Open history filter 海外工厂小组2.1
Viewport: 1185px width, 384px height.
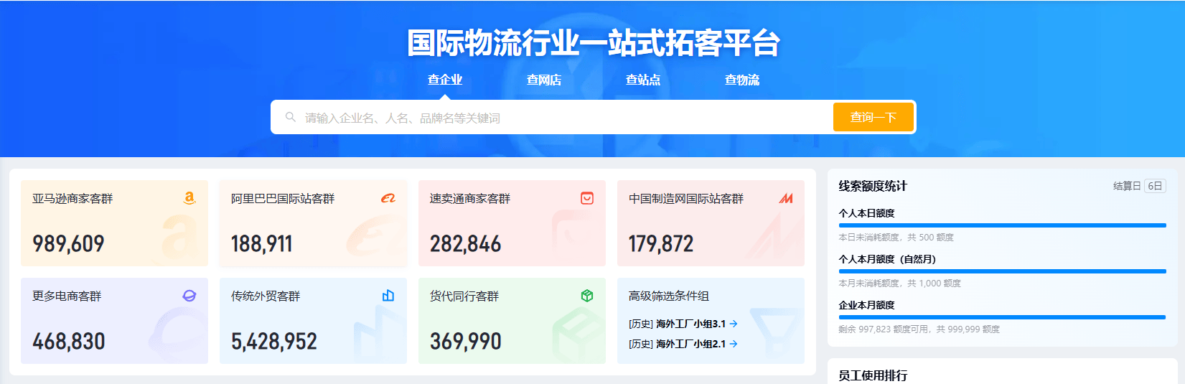[x=683, y=344]
